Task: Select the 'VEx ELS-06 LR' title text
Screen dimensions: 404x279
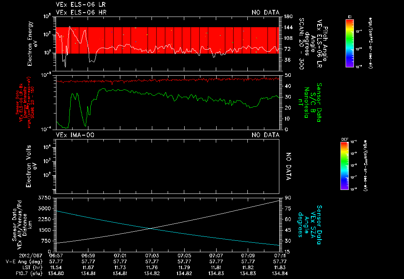Action: (x=80, y=4)
